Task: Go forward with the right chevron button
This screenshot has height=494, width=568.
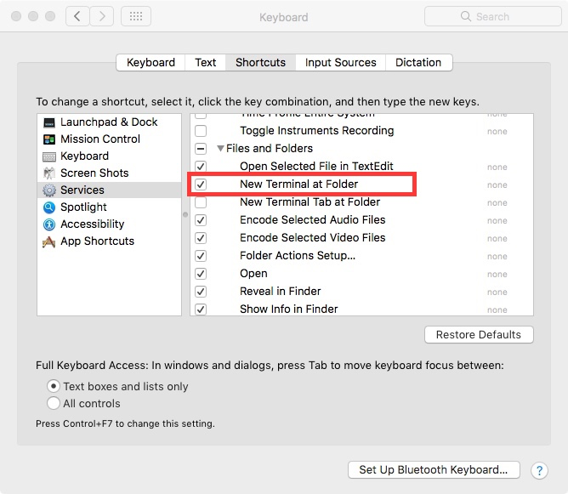Action: click(102, 16)
